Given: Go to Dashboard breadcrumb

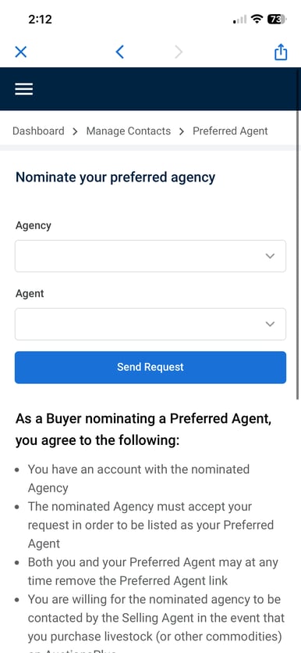Looking at the screenshot, I should 38,131.
